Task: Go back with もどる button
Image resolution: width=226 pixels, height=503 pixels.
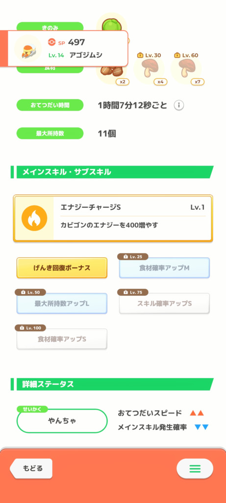Action: click(31, 468)
